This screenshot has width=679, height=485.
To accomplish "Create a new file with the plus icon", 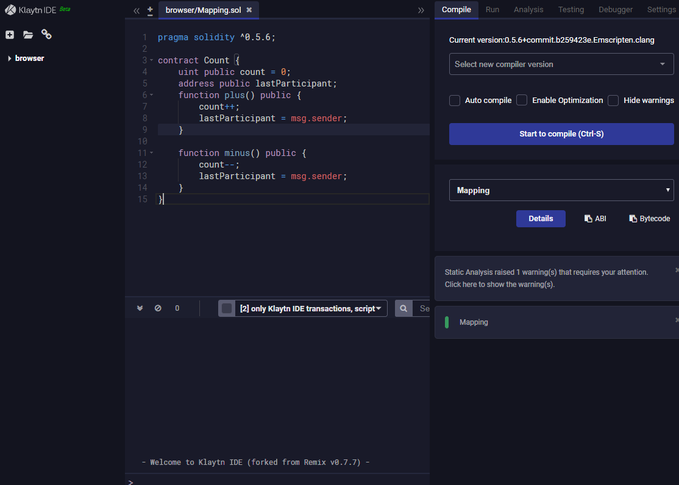I will [x=10, y=35].
